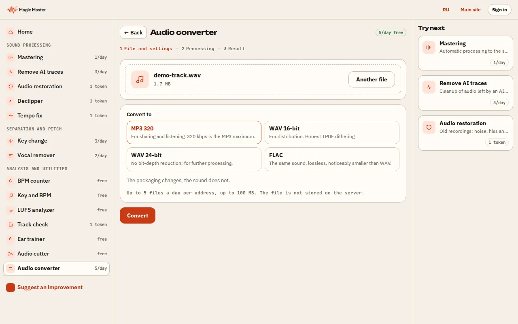This screenshot has height=324, width=518.
Task: Go to the Vocal remover tool
Action: coord(56,156)
